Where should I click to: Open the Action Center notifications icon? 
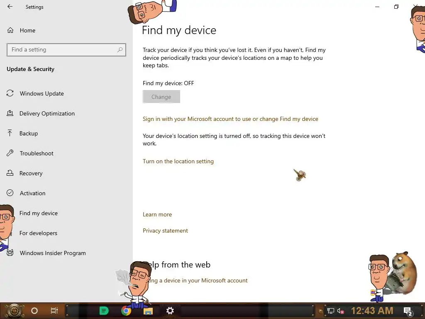408,311
